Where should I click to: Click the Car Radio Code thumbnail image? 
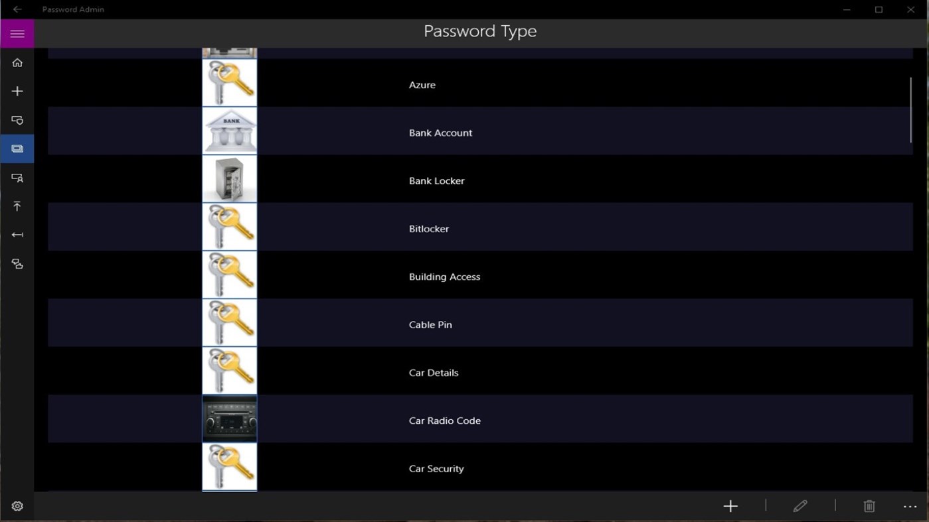pyautogui.click(x=229, y=418)
